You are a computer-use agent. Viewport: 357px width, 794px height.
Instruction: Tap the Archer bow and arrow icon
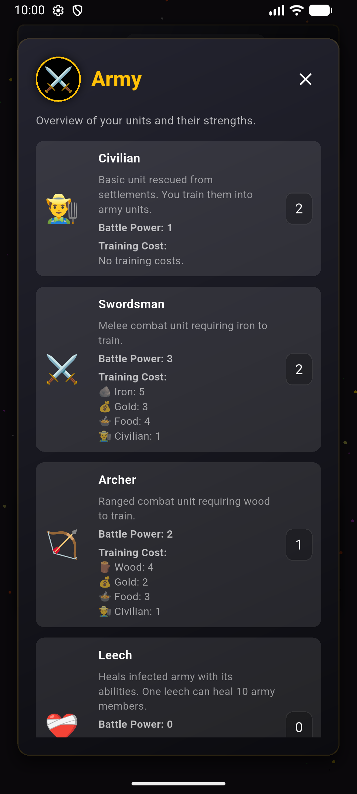click(x=62, y=545)
